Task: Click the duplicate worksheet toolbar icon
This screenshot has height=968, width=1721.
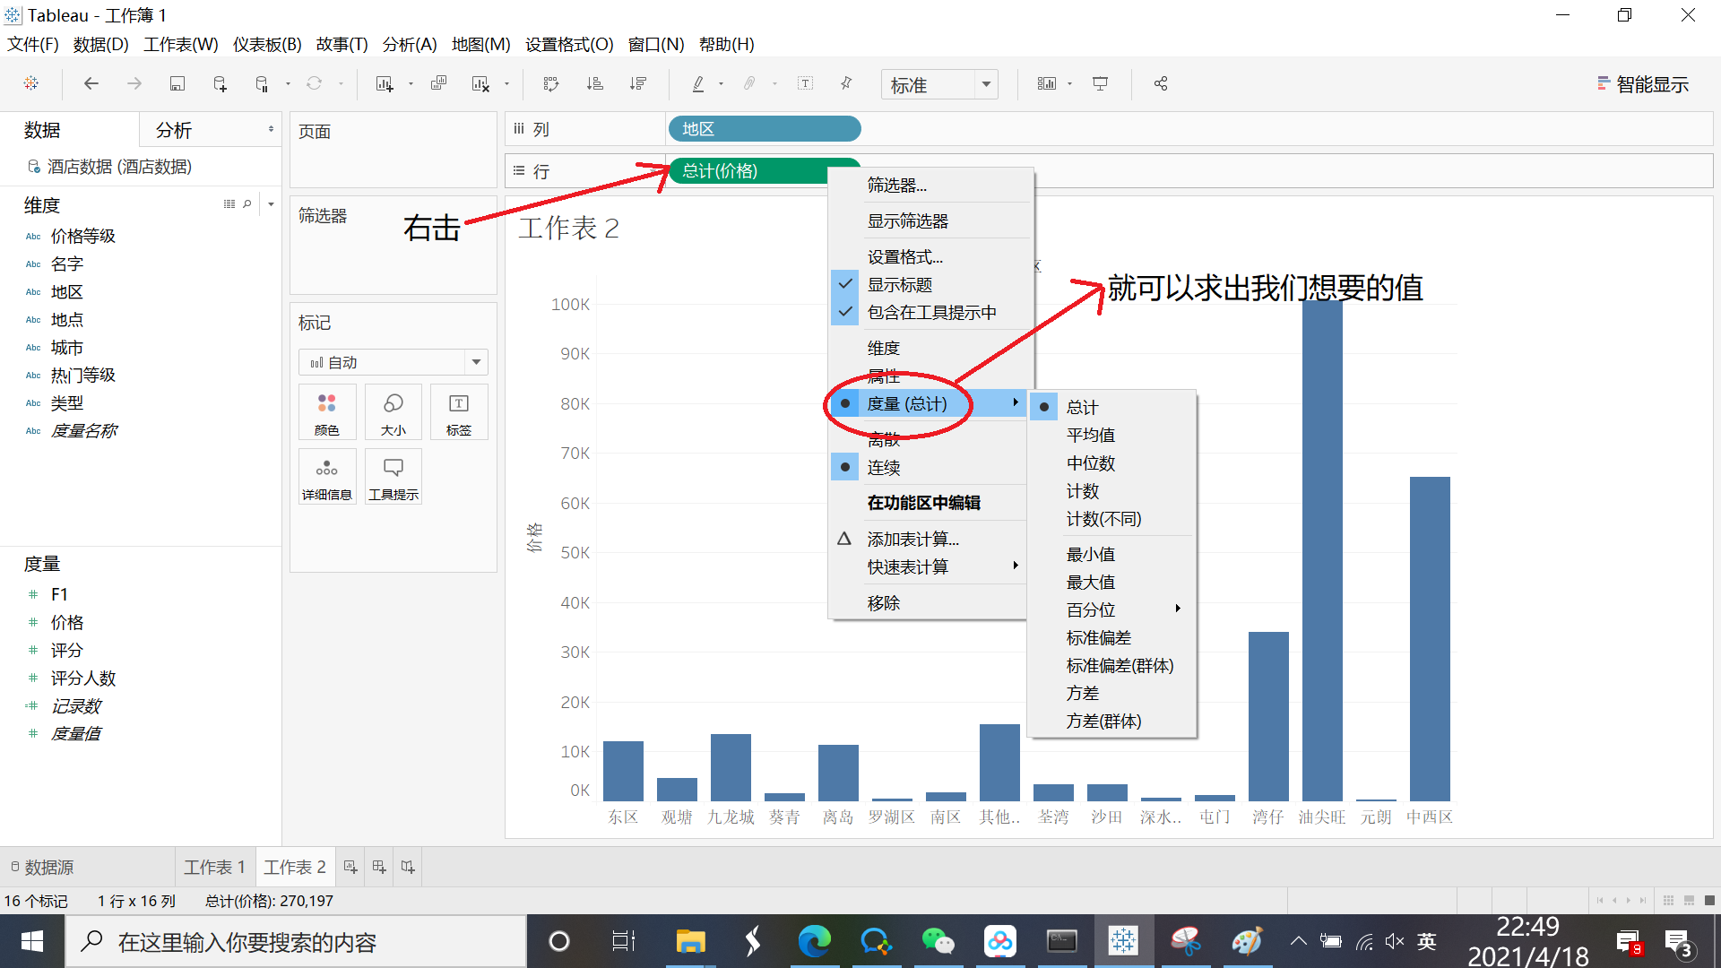Action: pos(438,84)
